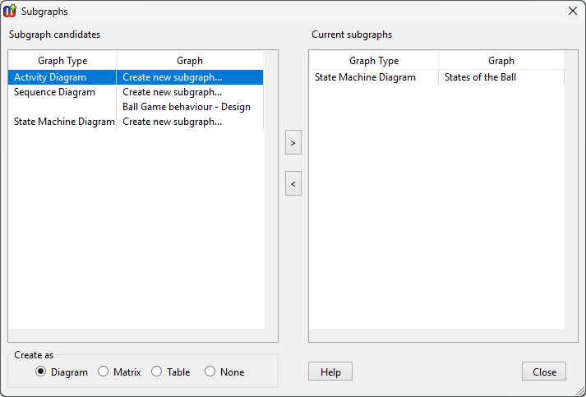Open the Help button
The image size is (586, 397).
(330, 372)
